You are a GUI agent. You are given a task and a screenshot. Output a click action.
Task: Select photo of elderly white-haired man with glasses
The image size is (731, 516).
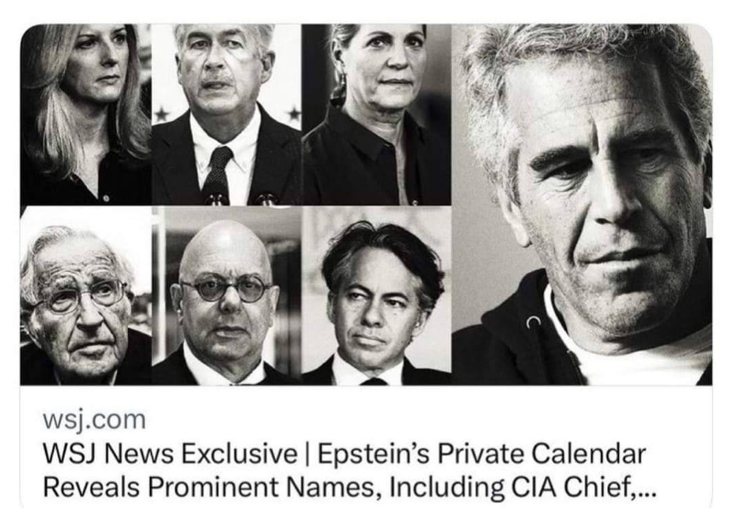(86, 295)
